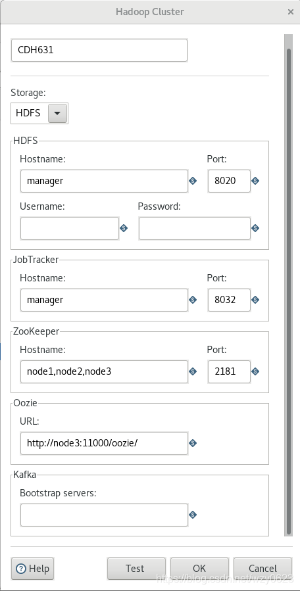The image size is (300, 591).
Task: Confirm with the OK button
Action: tap(199, 569)
